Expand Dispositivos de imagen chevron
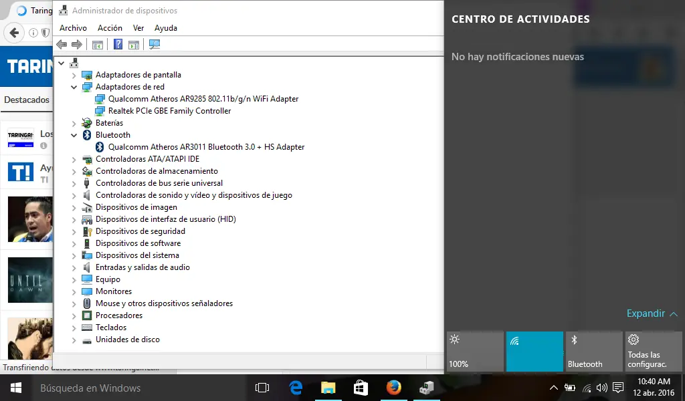Screen dimensions: 685x401 [74, 208]
